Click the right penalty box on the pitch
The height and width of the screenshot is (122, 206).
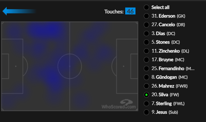click(127, 66)
